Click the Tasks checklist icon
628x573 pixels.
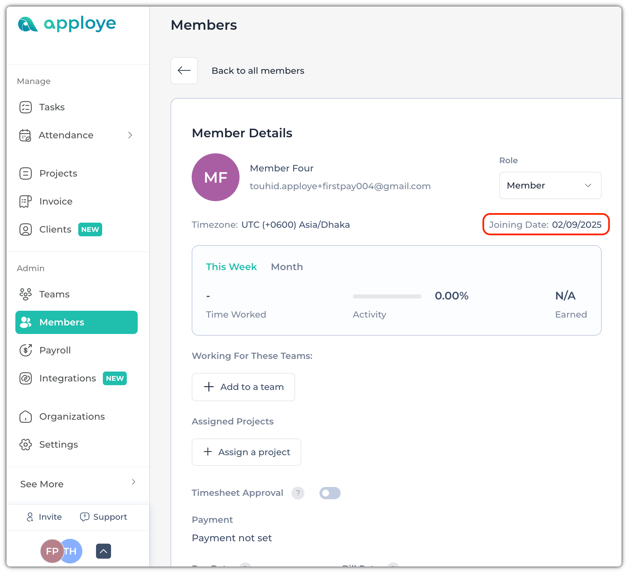point(26,107)
